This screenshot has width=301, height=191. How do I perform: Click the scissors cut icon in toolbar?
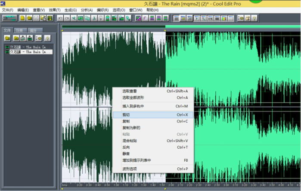94,18
